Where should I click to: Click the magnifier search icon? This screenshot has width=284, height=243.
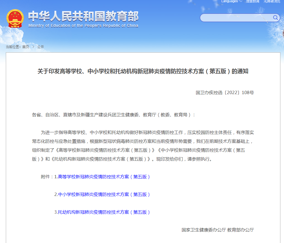[275, 17]
